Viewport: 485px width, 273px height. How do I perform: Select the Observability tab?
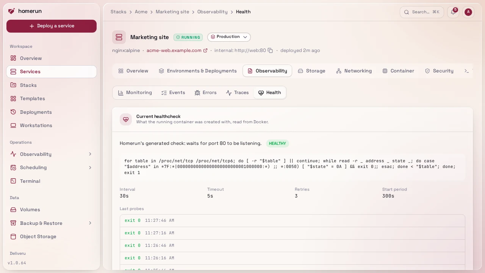[x=267, y=71]
